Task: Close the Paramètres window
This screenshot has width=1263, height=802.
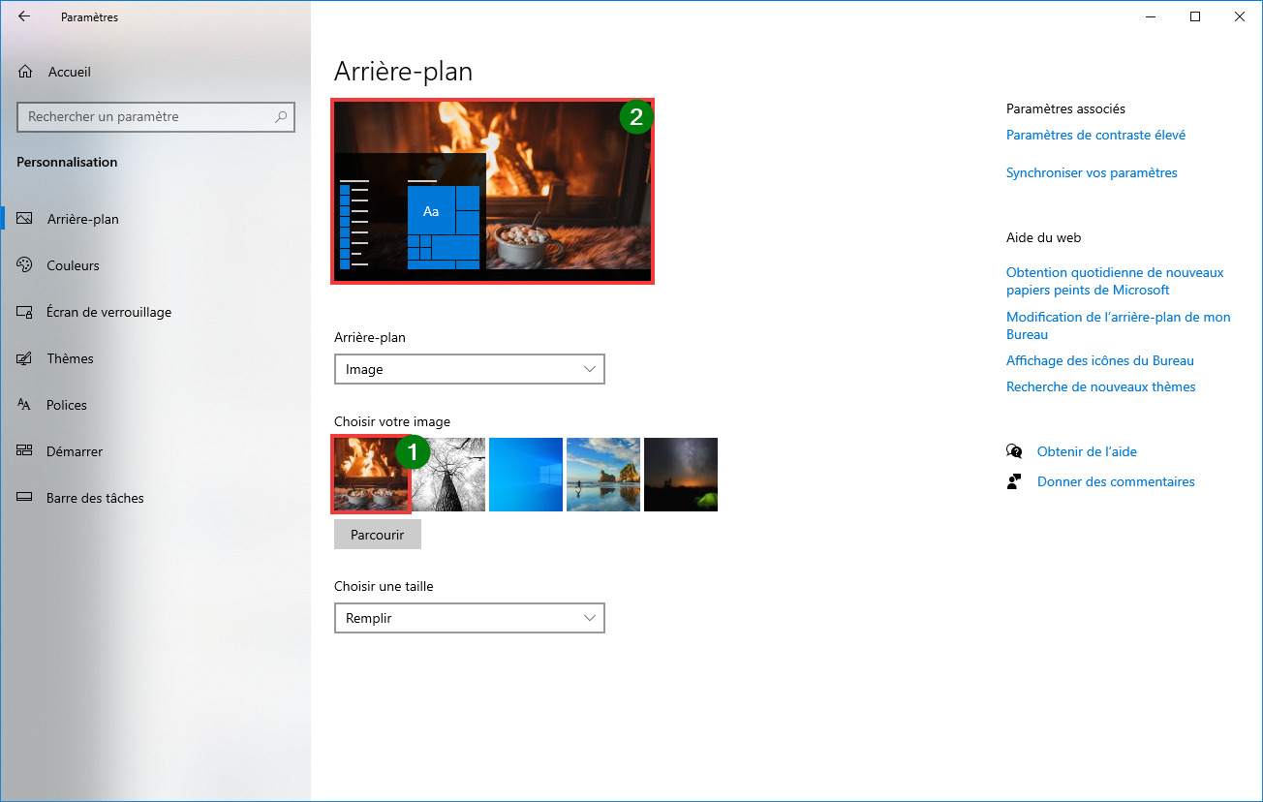Action: tap(1240, 16)
